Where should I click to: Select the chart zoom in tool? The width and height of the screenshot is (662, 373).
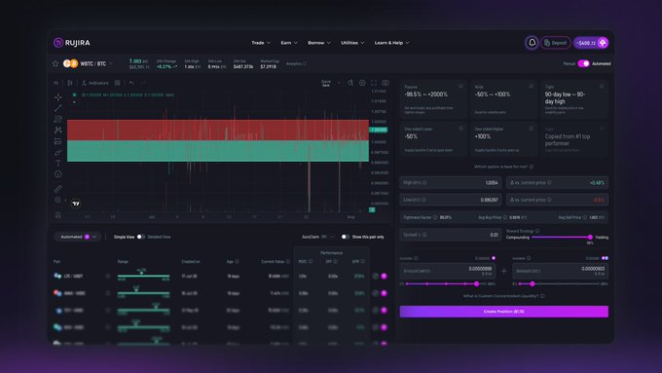[58, 200]
